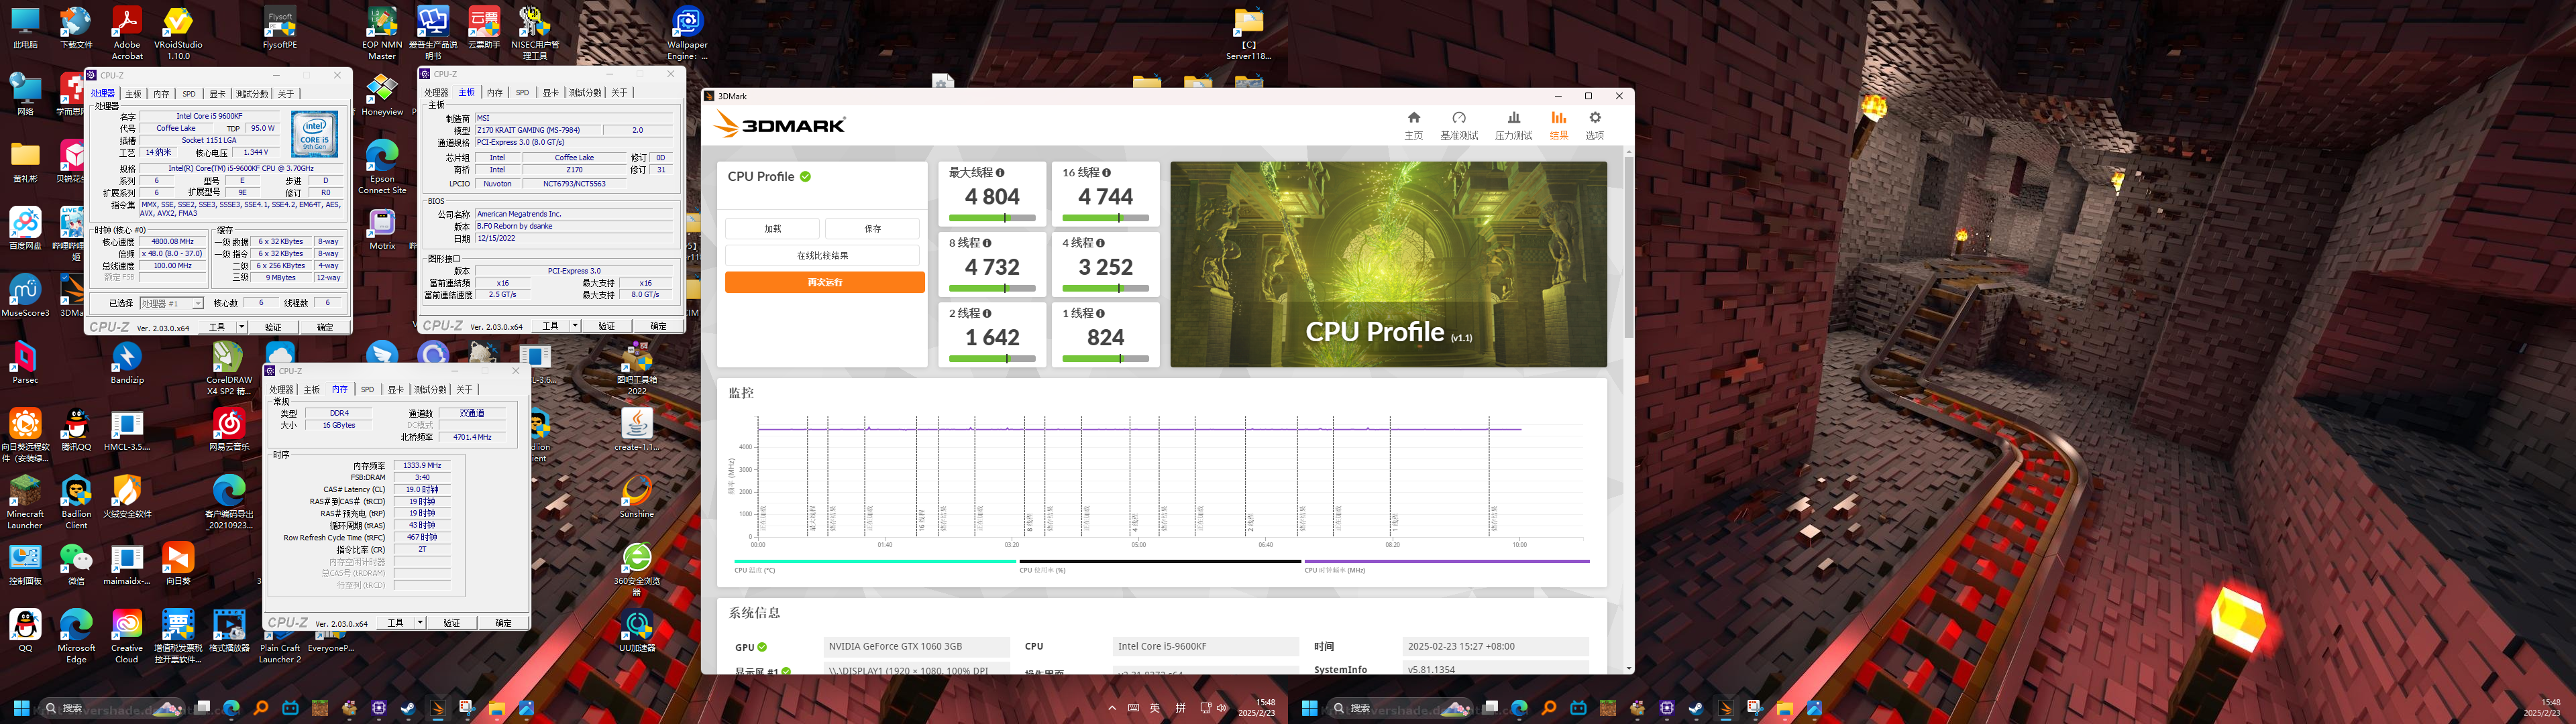This screenshot has width=2576, height=724.
Task: Expand the system tray hidden icons chevron
Action: (1112, 708)
